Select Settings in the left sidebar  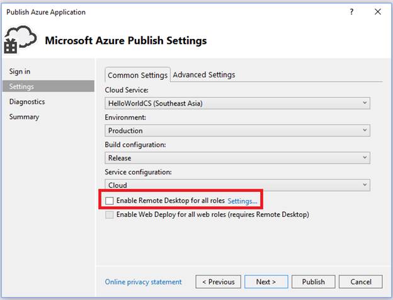pos(22,87)
